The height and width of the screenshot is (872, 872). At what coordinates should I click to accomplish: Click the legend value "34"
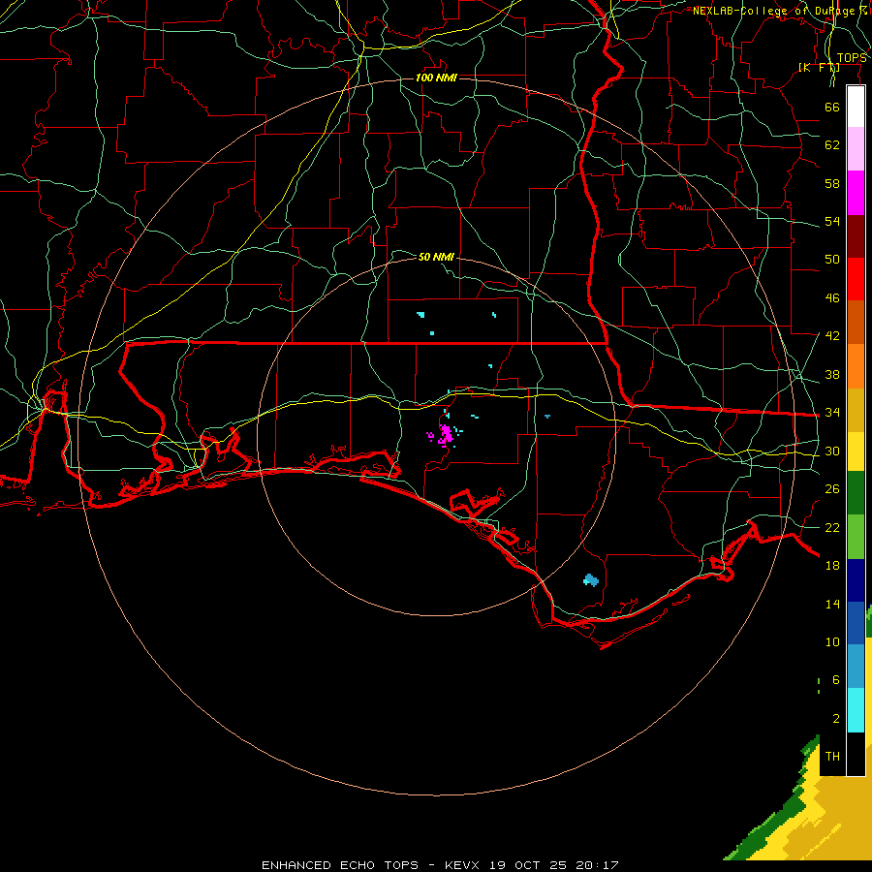coord(832,412)
